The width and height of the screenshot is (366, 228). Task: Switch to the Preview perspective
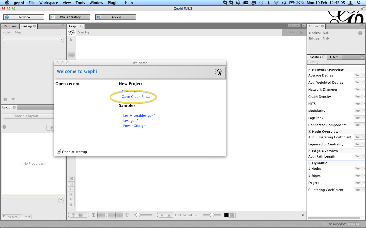pyautogui.click(x=116, y=17)
